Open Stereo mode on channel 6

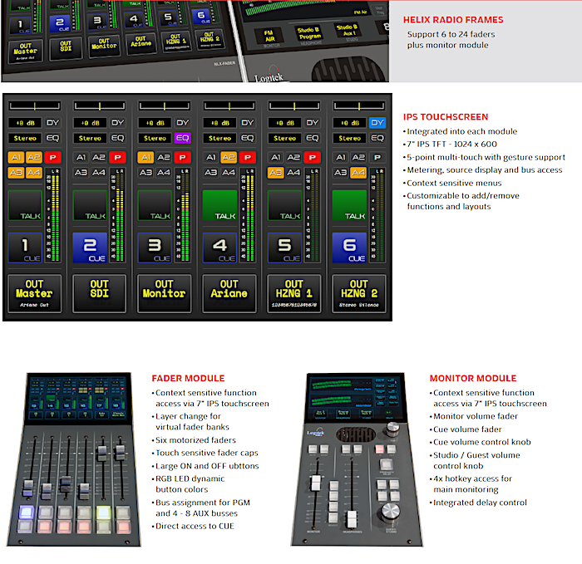point(350,139)
